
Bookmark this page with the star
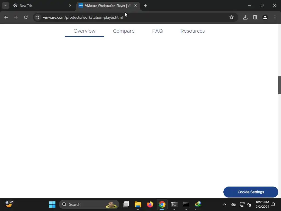click(232, 17)
